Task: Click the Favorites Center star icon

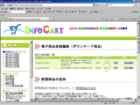Action: pos(2,19)
